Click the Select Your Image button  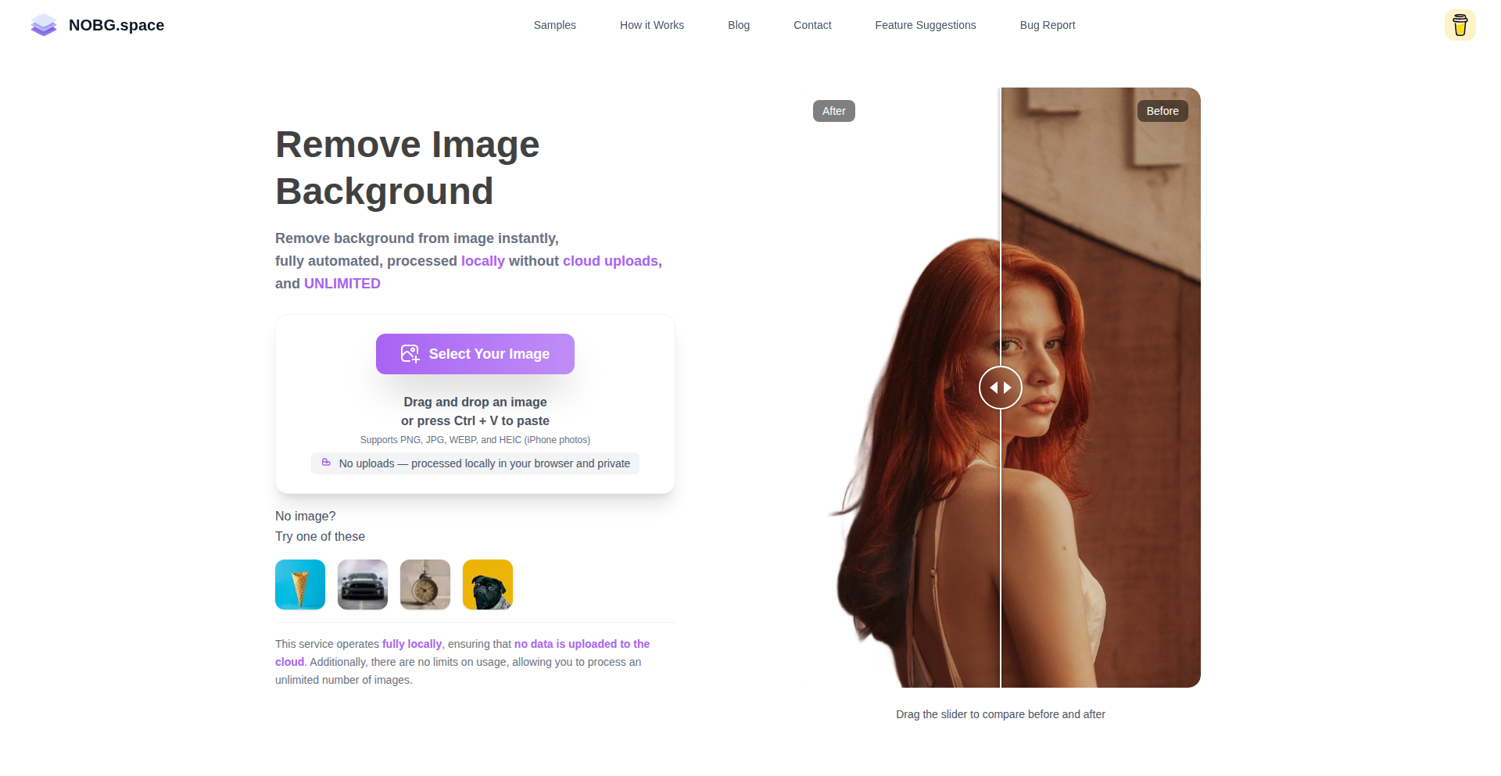[x=475, y=354]
